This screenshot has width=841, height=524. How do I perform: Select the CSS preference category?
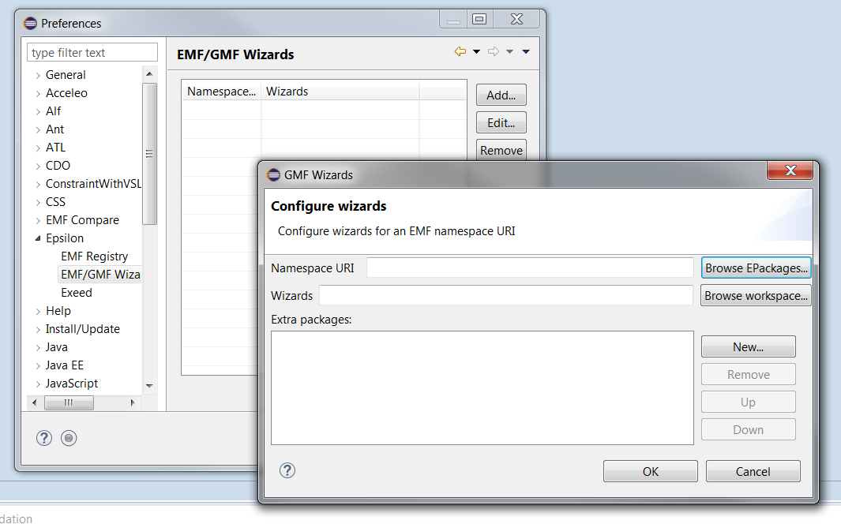coord(55,201)
